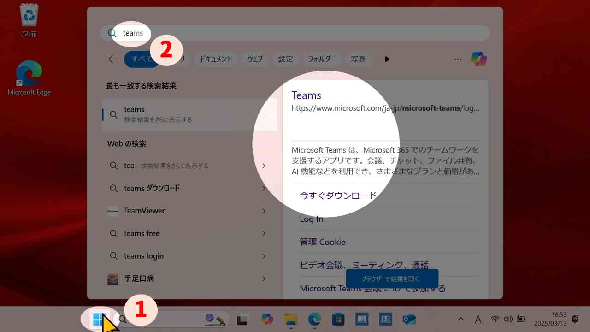
Task: Open the battery status icon
Action: [x=520, y=319]
